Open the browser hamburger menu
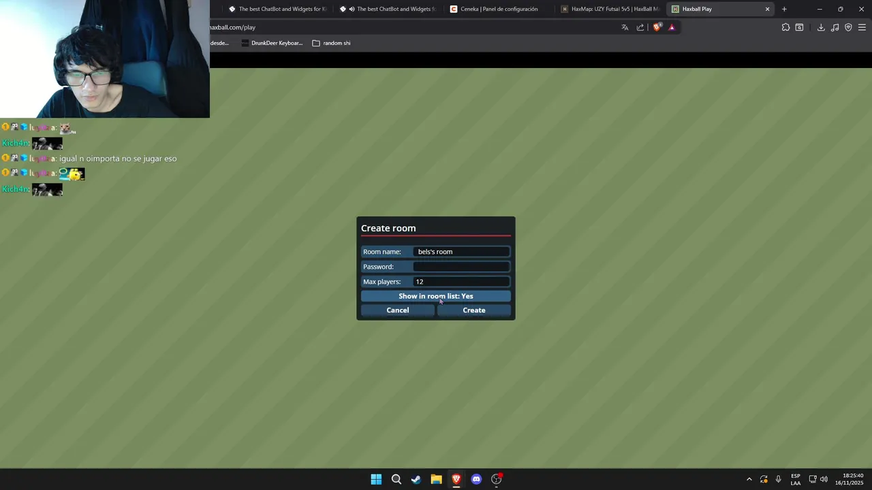This screenshot has height=490, width=872. pyautogui.click(x=862, y=27)
